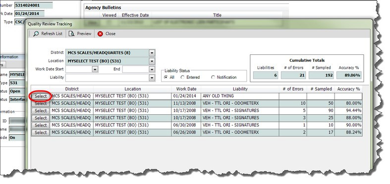Viewport: 390px width, 184px height.
Task: Open the Liability dropdown arrow
Action: [x=152, y=78]
